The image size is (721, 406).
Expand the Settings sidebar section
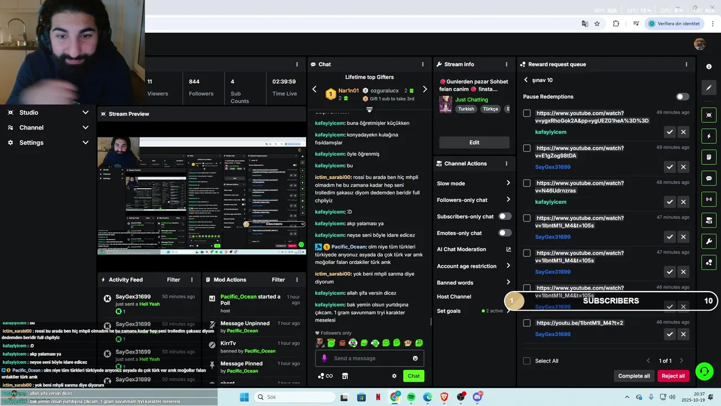click(x=48, y=143)
